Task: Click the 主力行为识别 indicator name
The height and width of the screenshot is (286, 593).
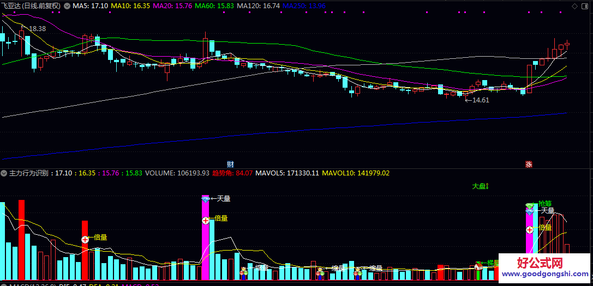Action: (x=28, y=173)
